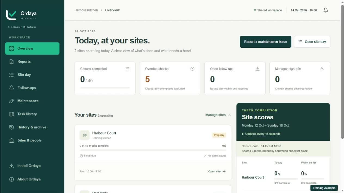
Task: Click the "14 Oct 2026 · 10:00" timestamp
Action: (x=304, y=10)
